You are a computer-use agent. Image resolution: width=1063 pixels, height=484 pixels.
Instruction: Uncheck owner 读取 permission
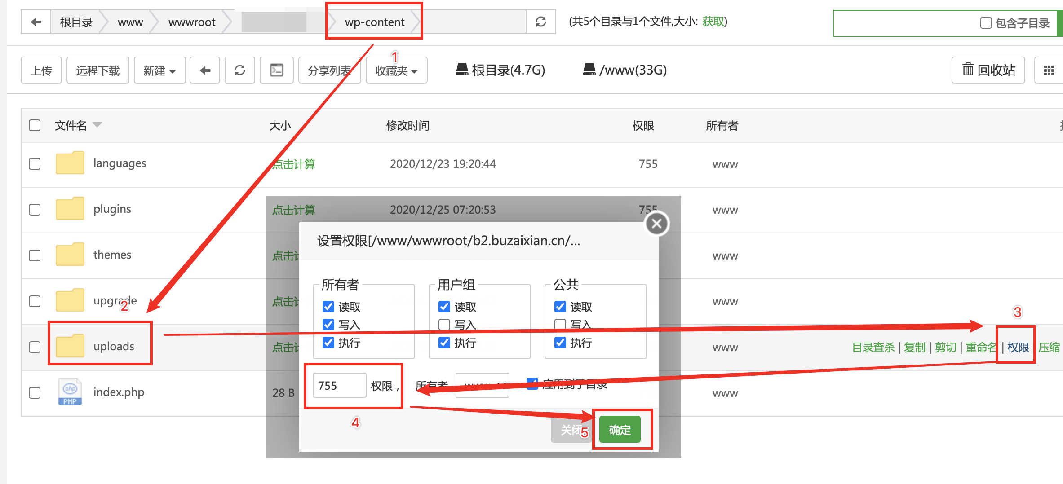point(328,307)
